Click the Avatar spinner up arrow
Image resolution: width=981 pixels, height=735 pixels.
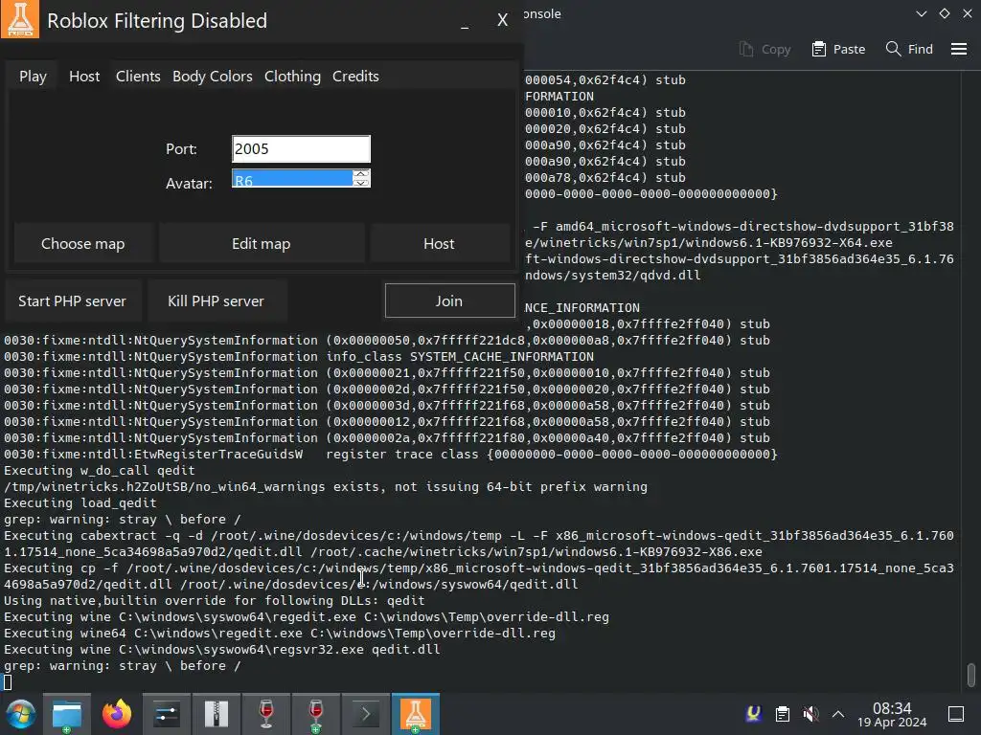point(361,174)
